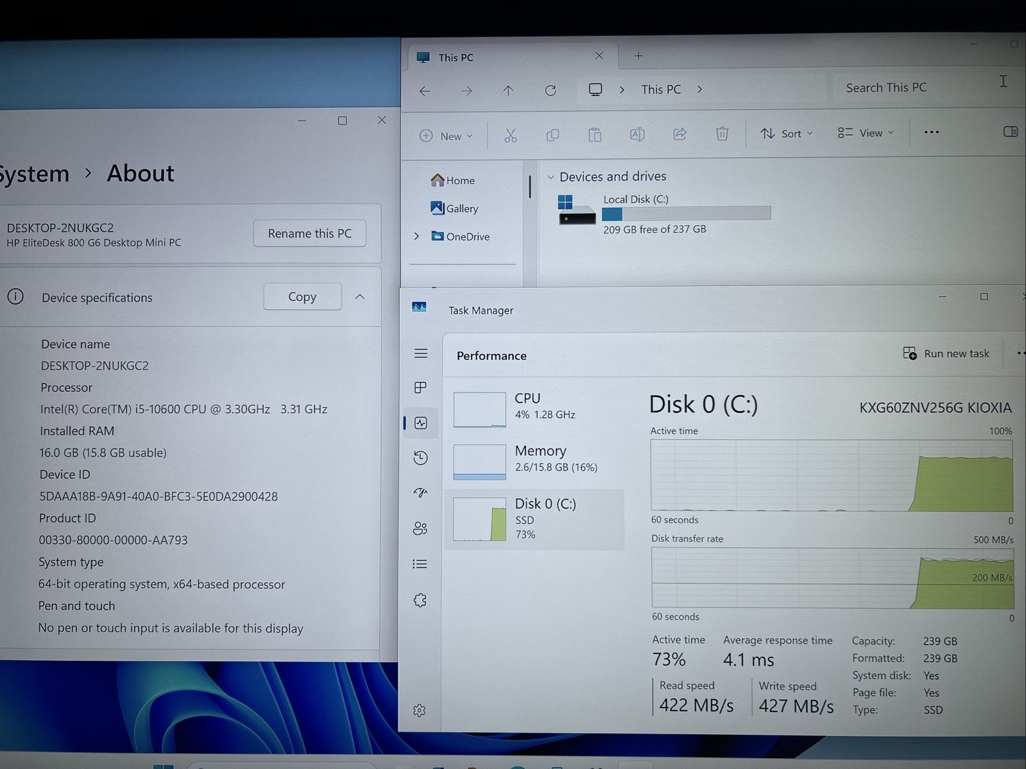The width and height of the screenshot is (1026, 769).
Task: Open App history in Task Manager sidebar
Action: coord(420,457)
